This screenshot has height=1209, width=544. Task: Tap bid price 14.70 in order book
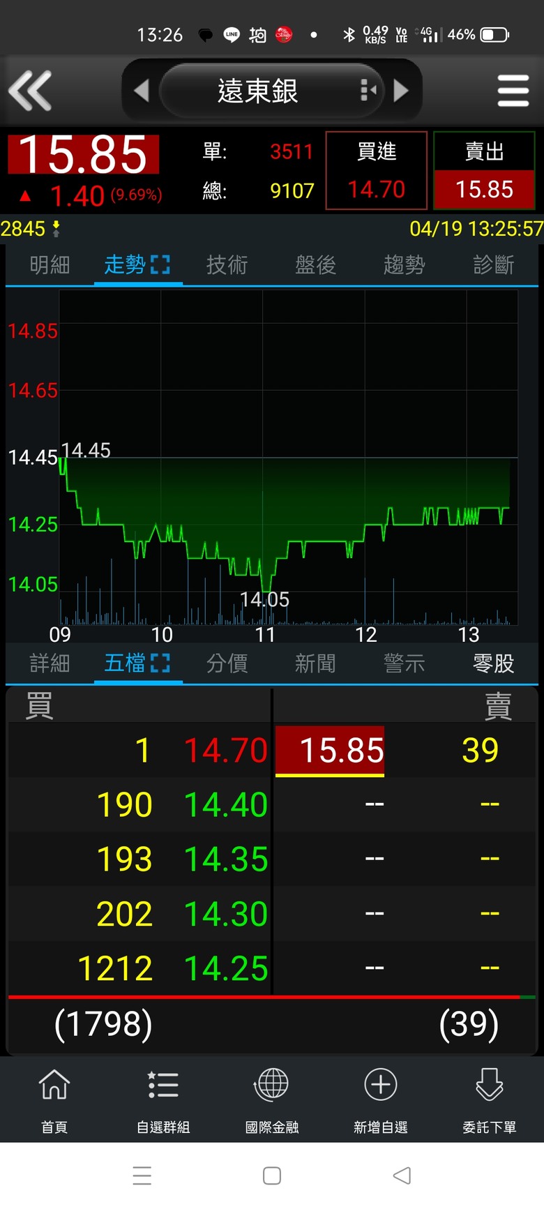[x=226, y=751]
